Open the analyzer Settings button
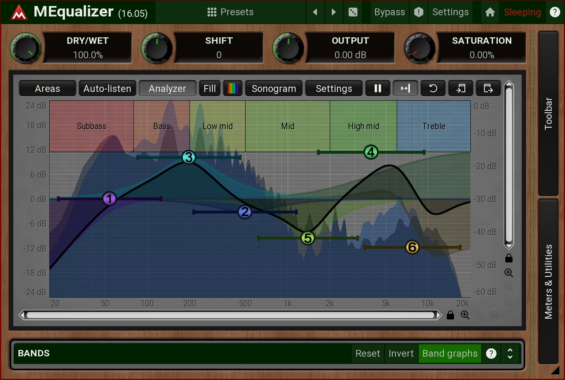The height and width of the screenshot is (380, 565). (334, 88)
